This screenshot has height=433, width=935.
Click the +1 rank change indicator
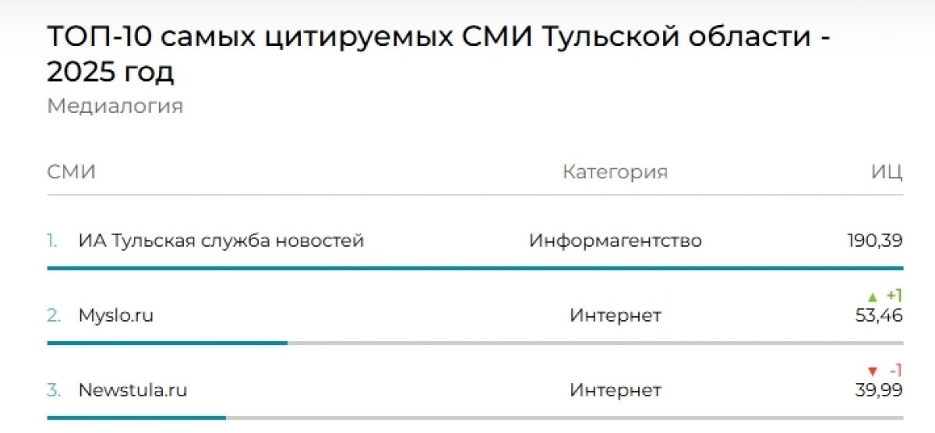coord(894,296)
